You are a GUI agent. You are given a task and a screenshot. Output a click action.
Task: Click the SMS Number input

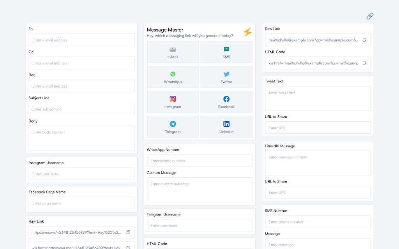318,222
